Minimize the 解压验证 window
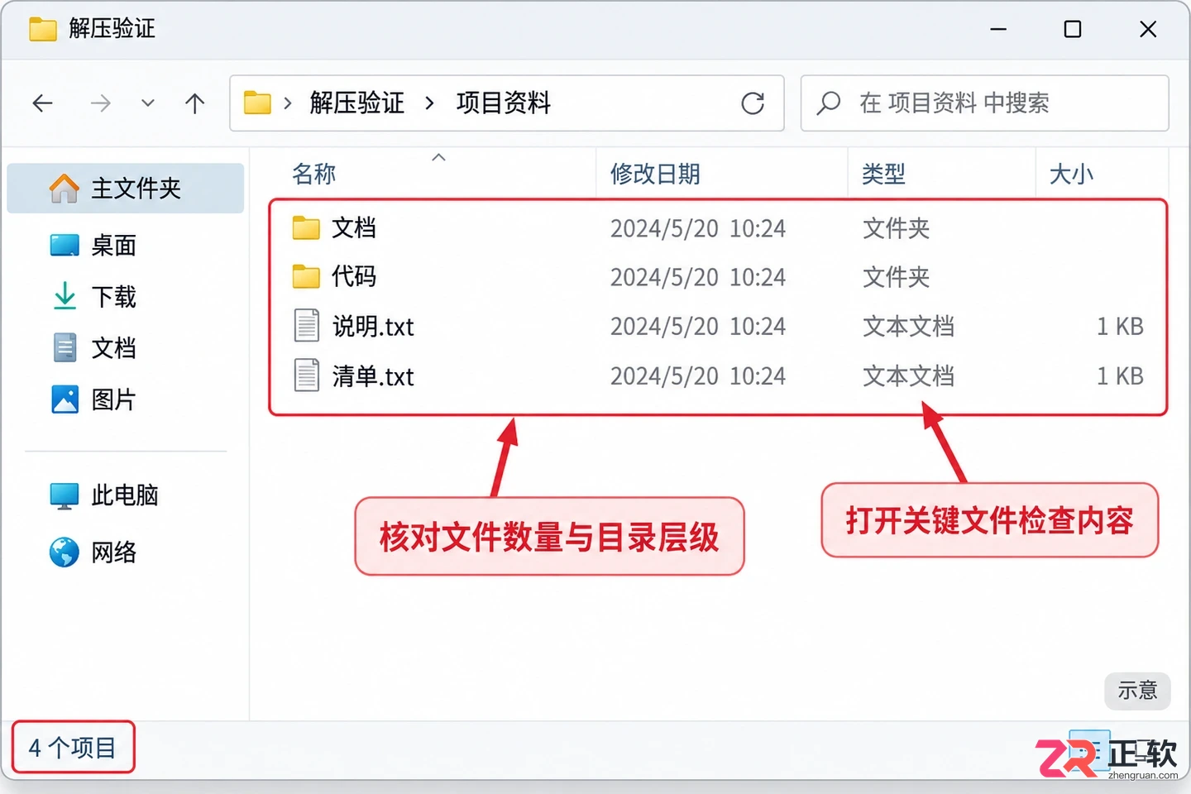 [999, 29]
